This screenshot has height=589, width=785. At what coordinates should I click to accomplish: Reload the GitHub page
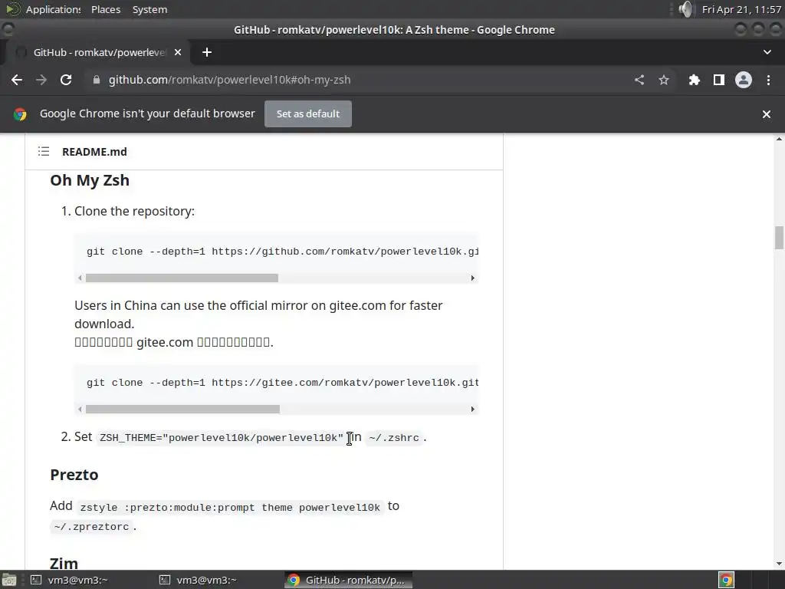(66, 80)
